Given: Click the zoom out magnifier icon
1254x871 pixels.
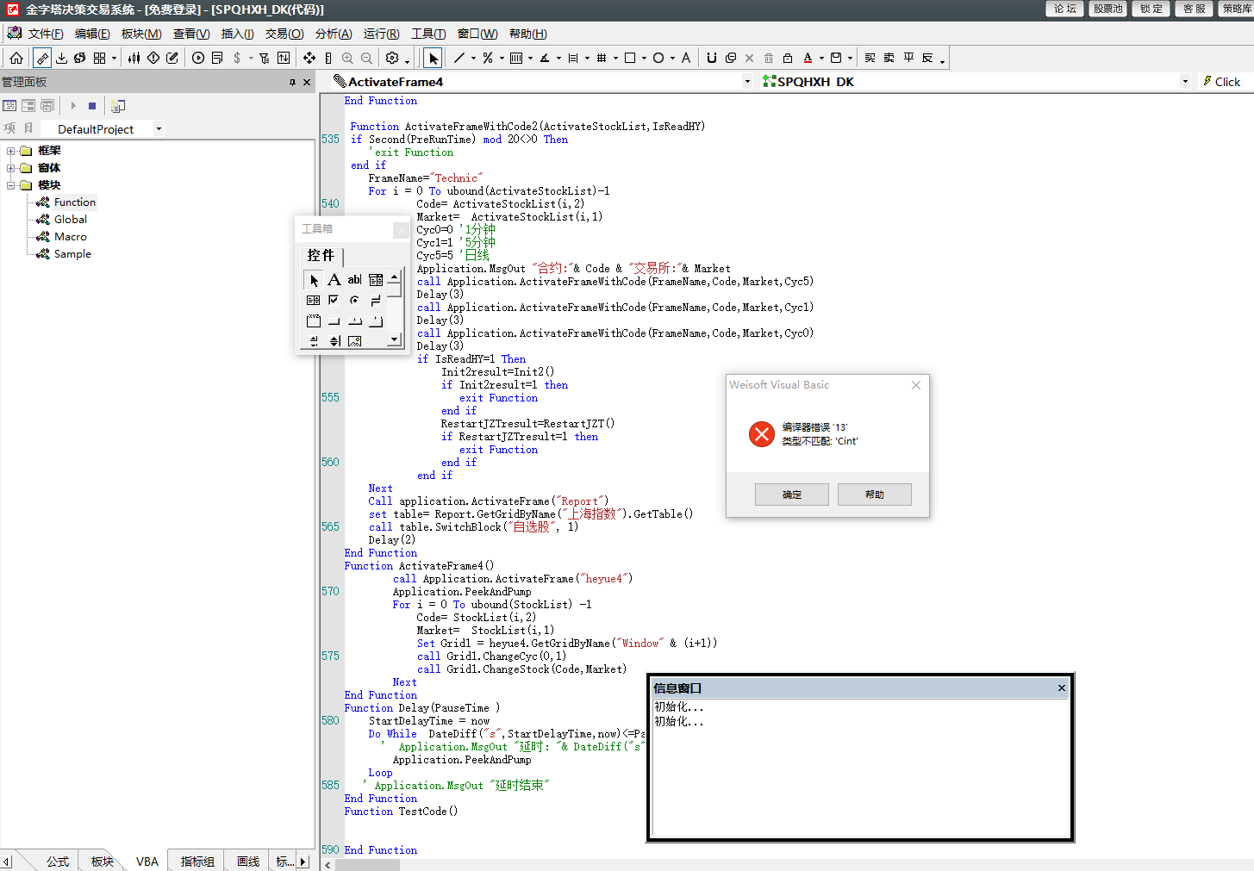Looking at the screenshot, I should click(366, 58).
